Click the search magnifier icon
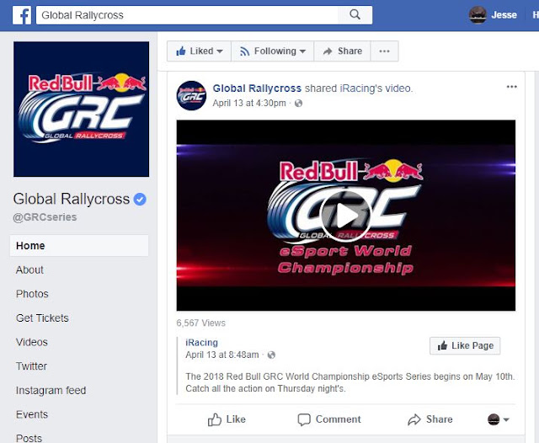The image size is (539, 443). 355,15
